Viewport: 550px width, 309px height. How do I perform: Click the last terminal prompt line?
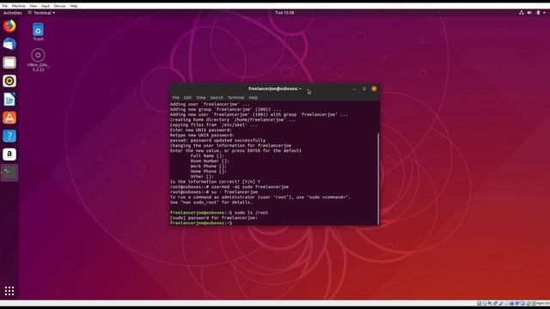coord(201,223)
